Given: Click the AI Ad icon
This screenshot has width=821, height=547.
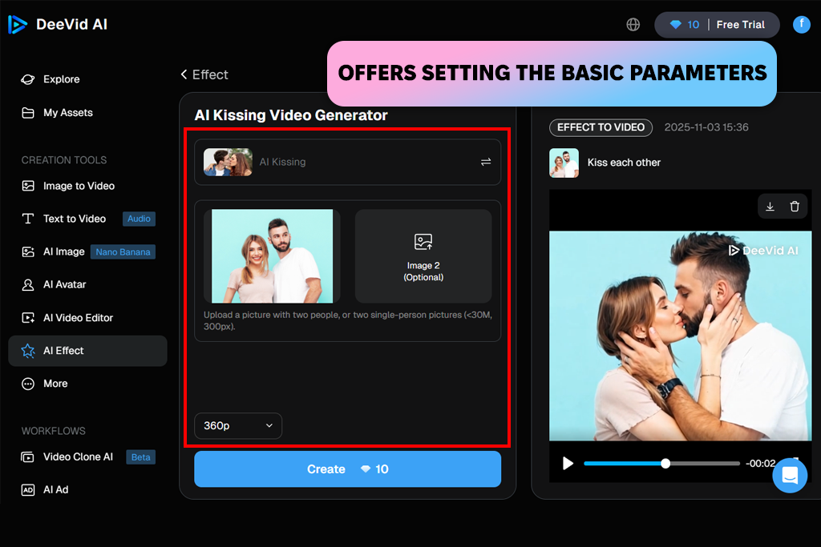Looking at the screenshot, I should coord(28,490).
